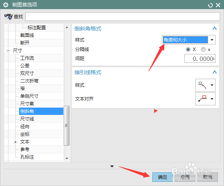
Task: Open the 文本对齐 icon dropdown
Action: (212, 99)
